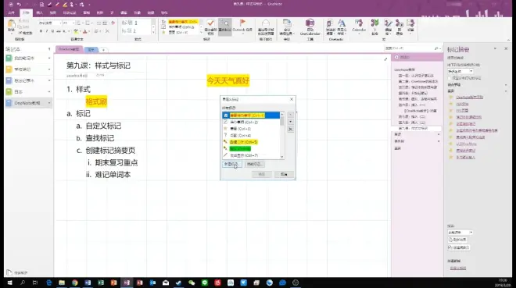Click the Undo icon in quick access toolbar

coord(19,5)
